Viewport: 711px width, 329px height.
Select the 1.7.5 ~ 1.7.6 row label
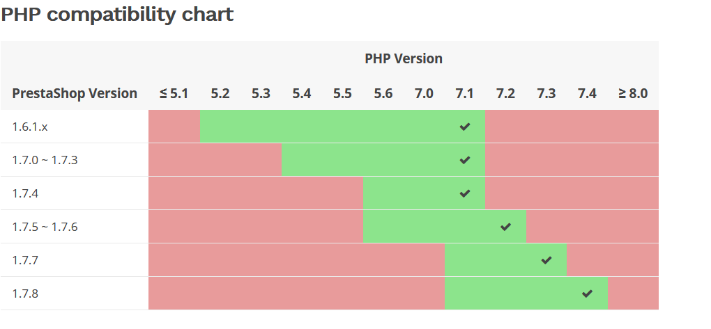pos(45,227)
